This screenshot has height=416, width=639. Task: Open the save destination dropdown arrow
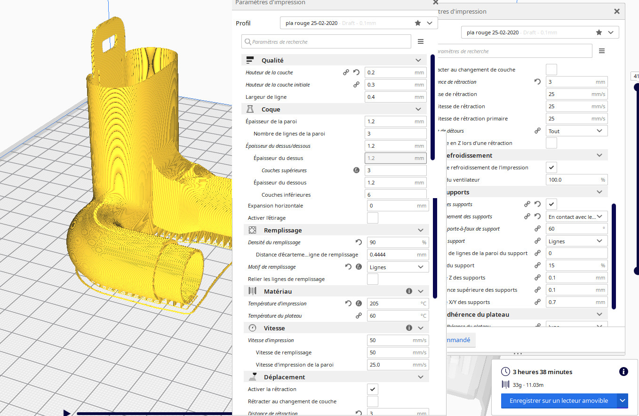[x=623, y=401]
